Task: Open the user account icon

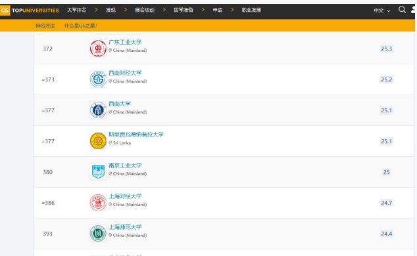Action: coord(413,10)
